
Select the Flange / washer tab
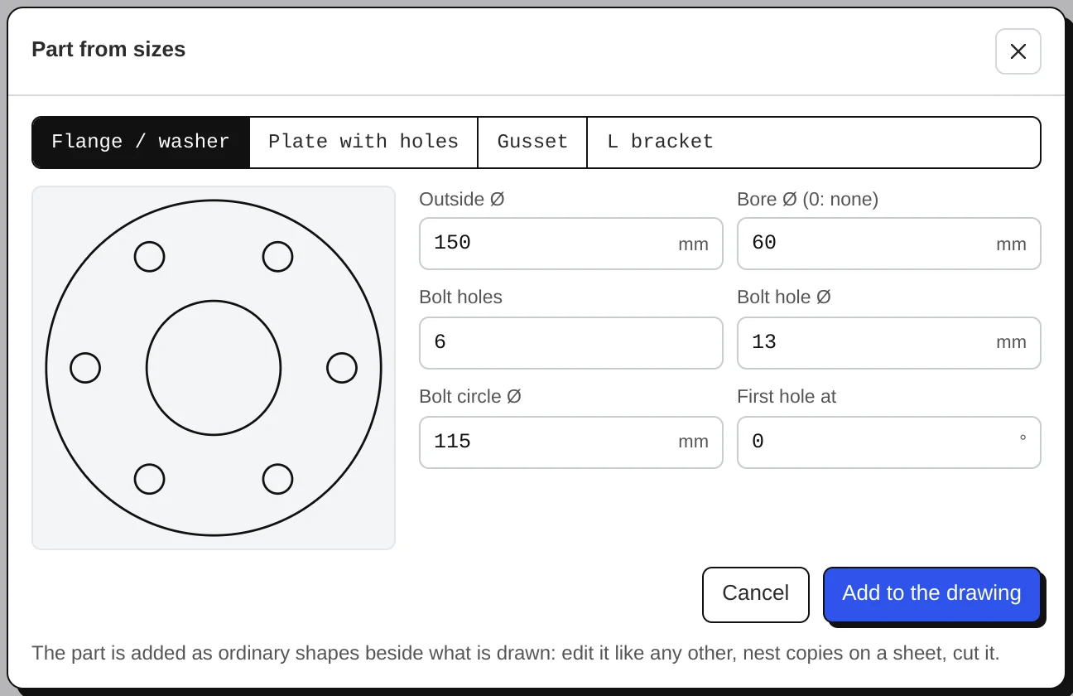(141, 142)
